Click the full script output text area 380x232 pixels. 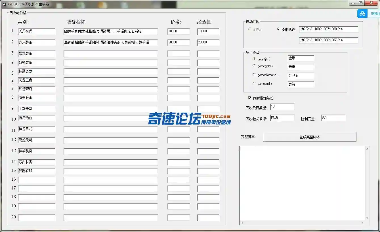[x=303, y=183]
